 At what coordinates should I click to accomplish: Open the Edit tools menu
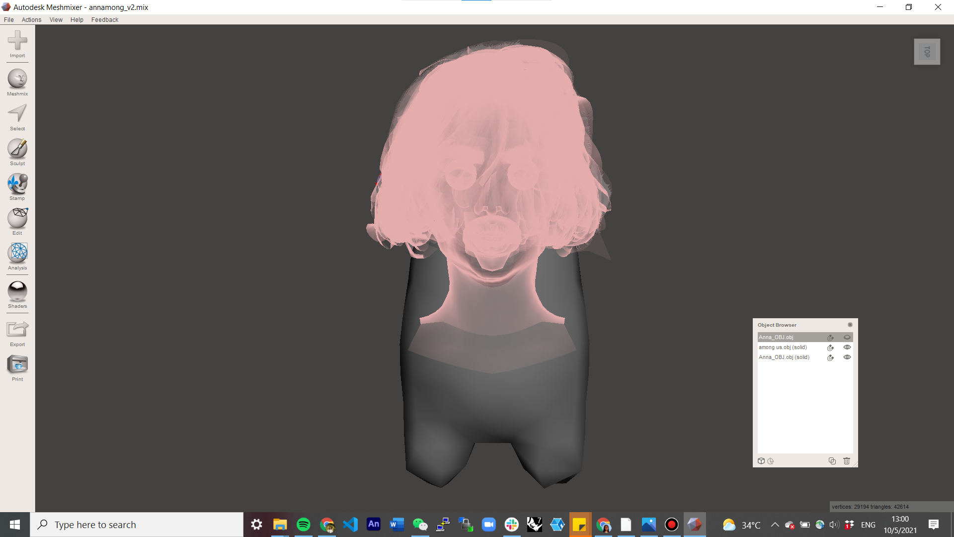click(x=17, y=222)
